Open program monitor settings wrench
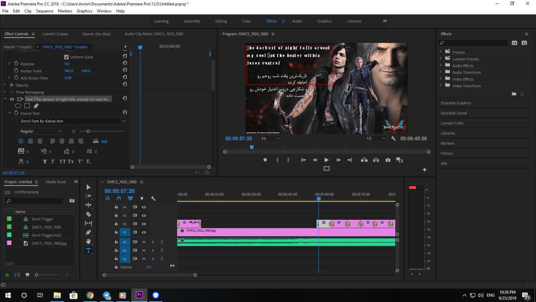536x302 pixels. point(393,138)
